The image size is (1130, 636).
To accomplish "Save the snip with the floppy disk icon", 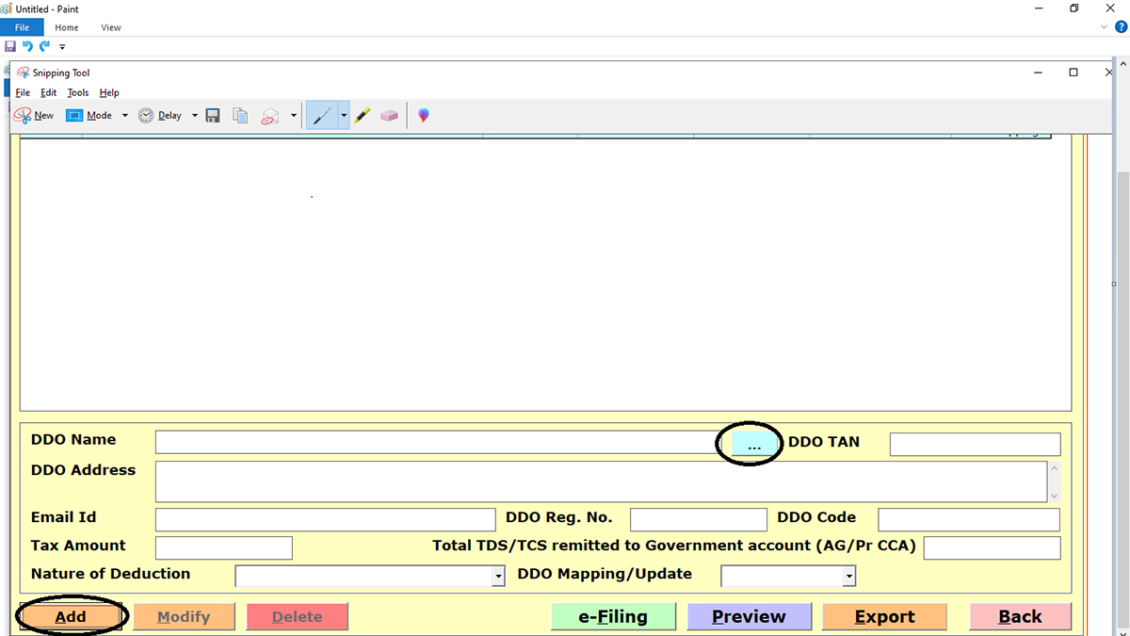I will pos(213,115).
